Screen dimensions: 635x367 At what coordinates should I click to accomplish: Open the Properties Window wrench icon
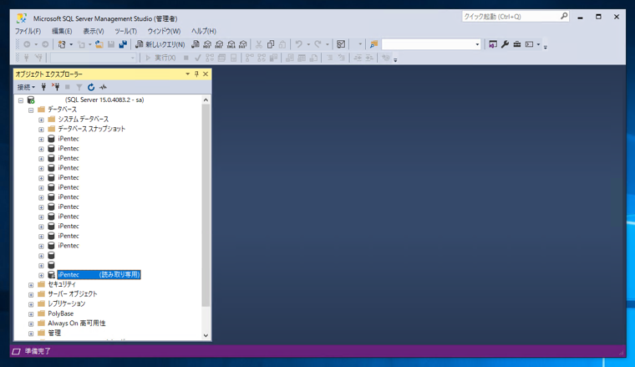click(505, 44)
